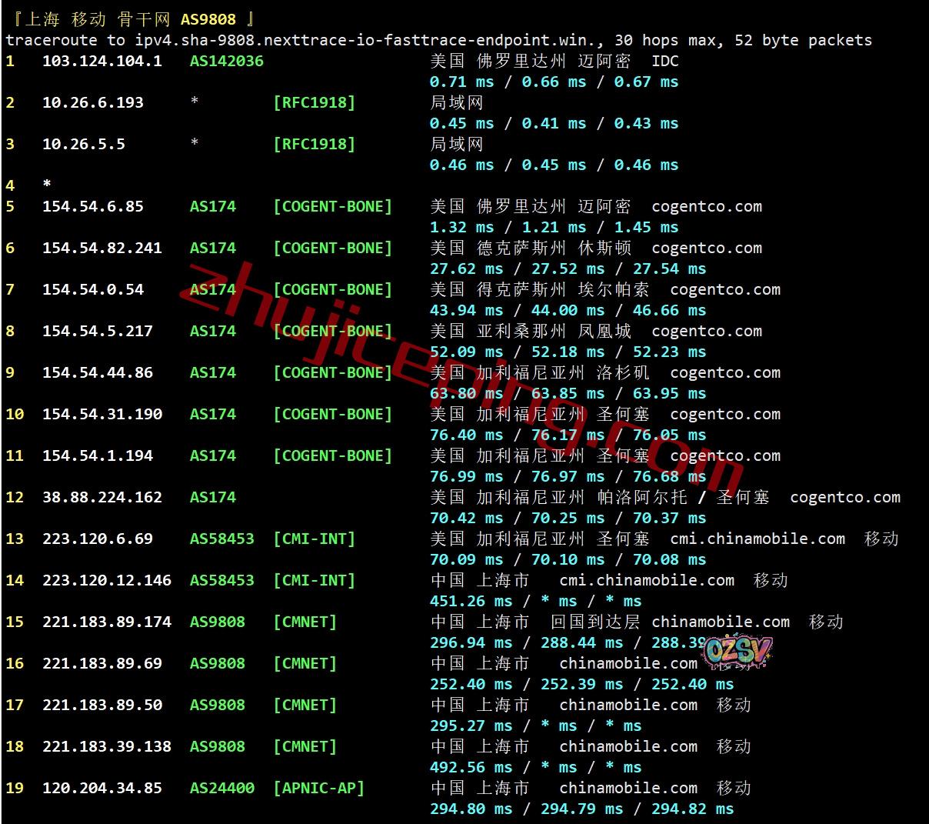The width and height of the screenshot is (929, 824).
Task: Click the OZSV sticker logo
Action: tap(737, 652)
